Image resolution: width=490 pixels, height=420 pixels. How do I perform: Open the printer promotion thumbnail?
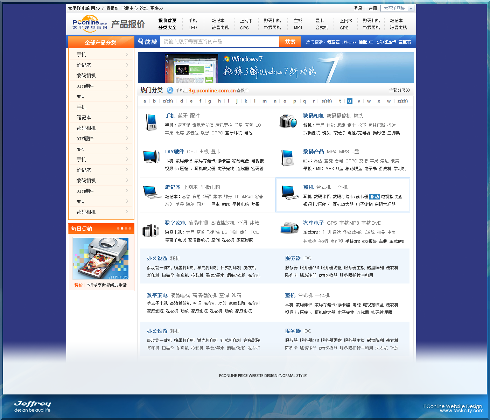click(101, 258)
